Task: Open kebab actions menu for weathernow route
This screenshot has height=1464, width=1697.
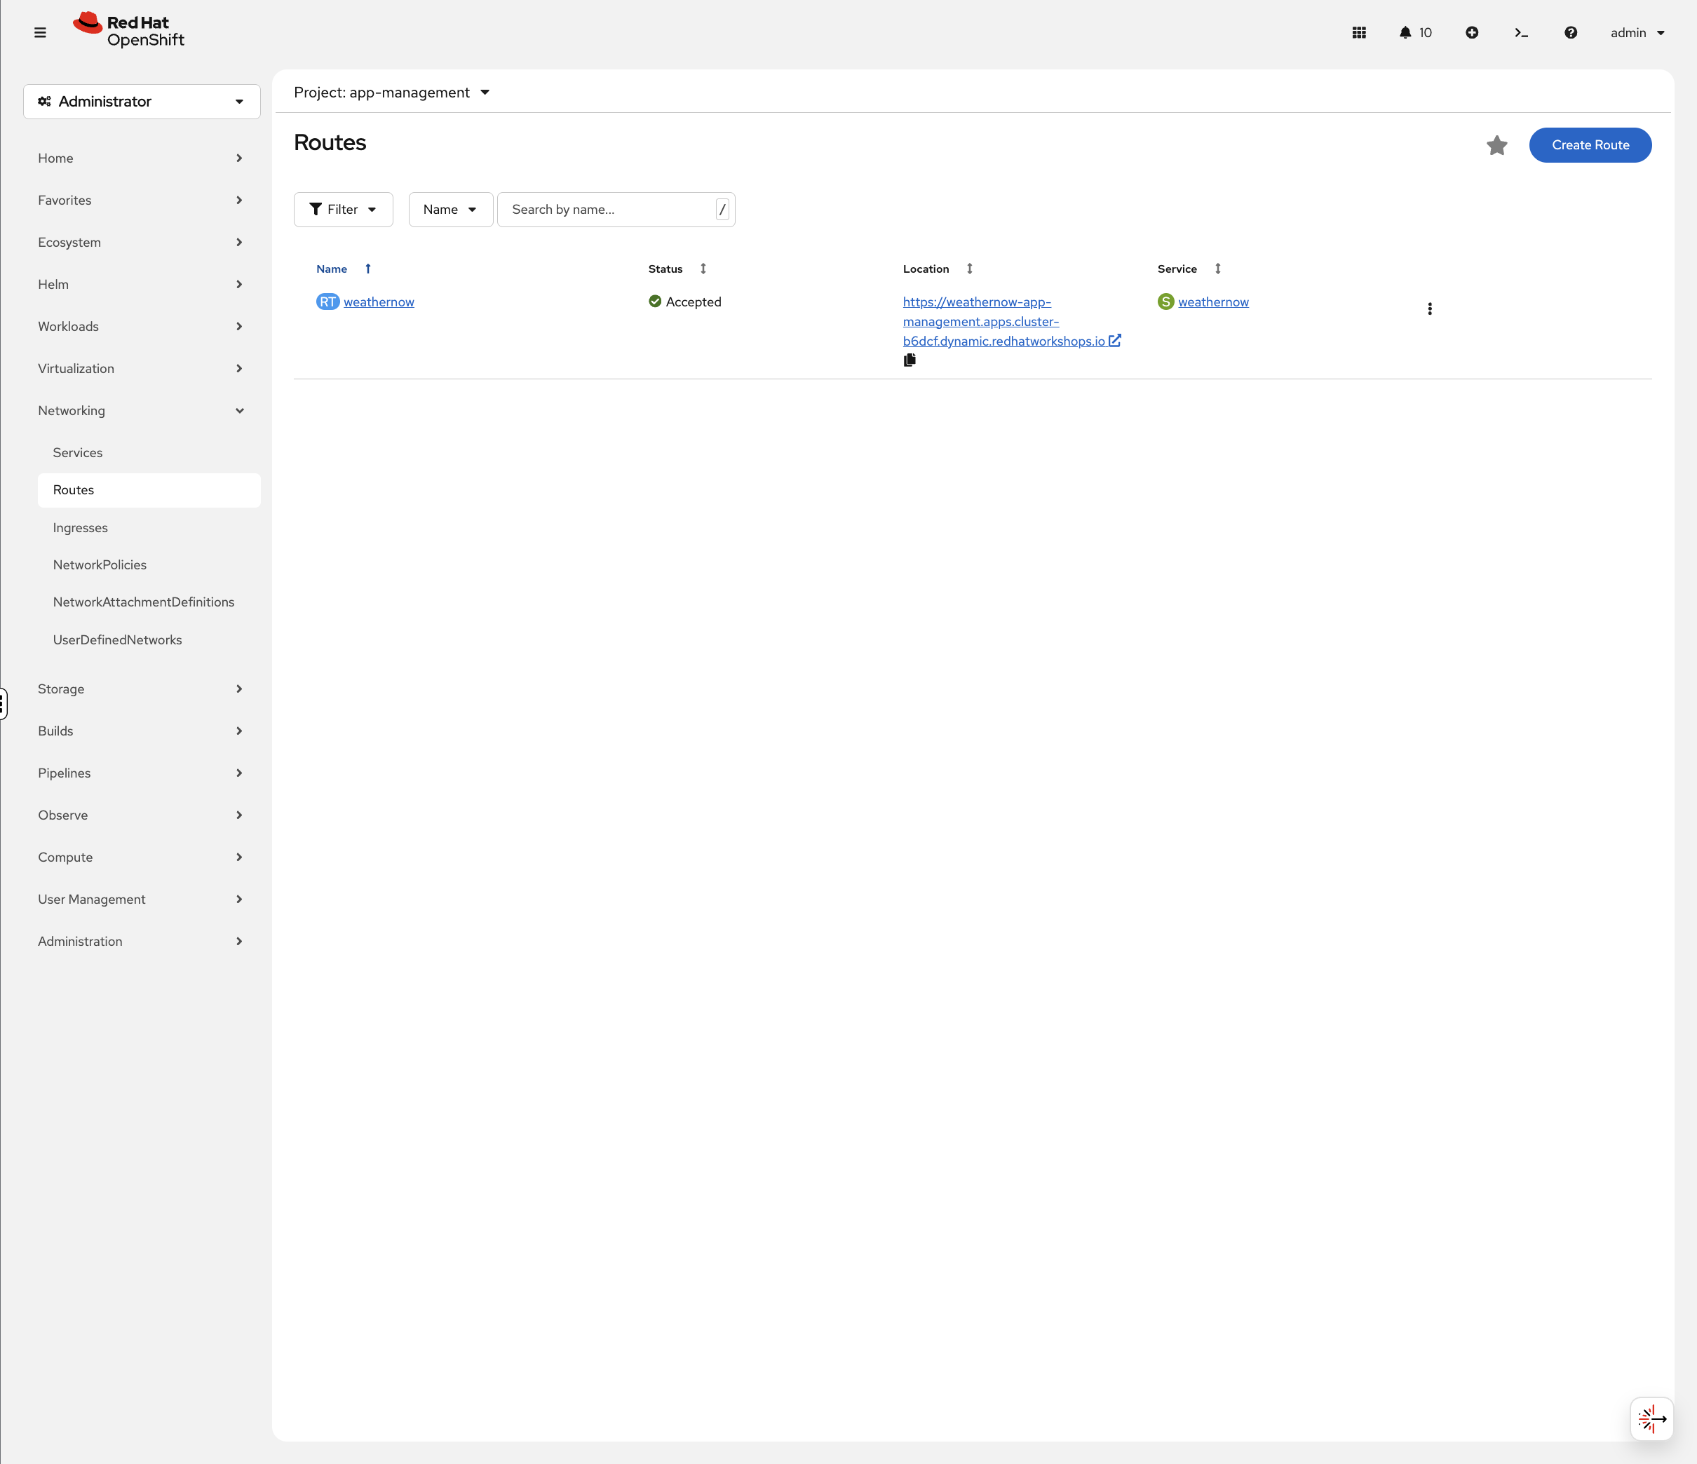Action: point(1429,309)
